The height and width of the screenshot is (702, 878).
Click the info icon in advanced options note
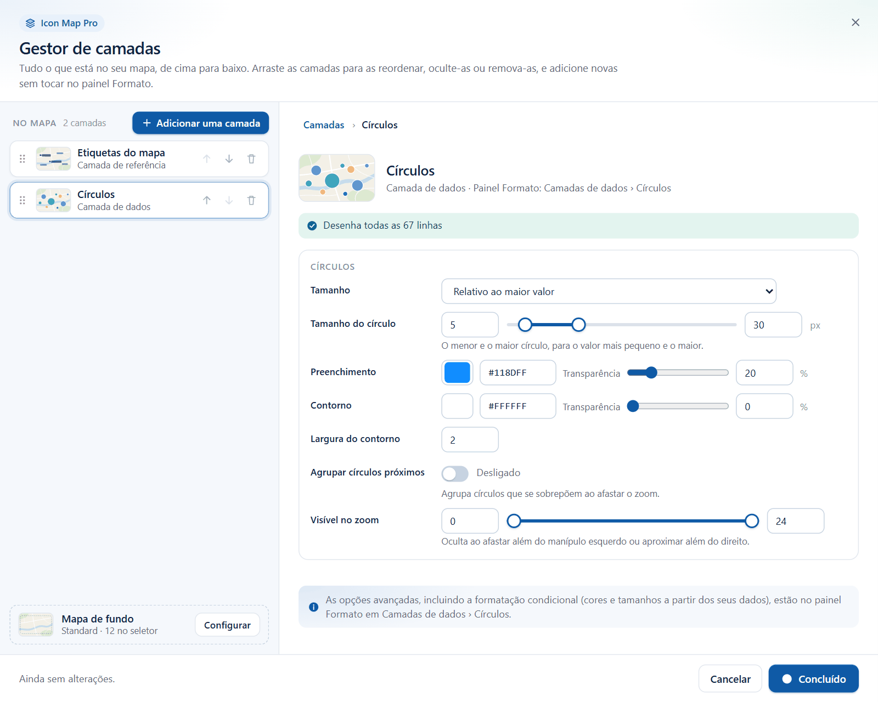(x=313, y=607)
